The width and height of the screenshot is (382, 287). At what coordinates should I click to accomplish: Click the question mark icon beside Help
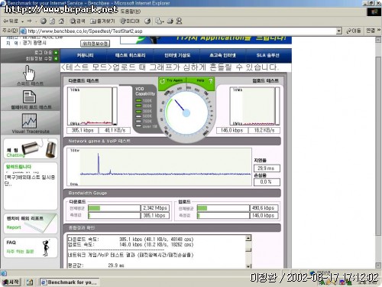(210, 81)
